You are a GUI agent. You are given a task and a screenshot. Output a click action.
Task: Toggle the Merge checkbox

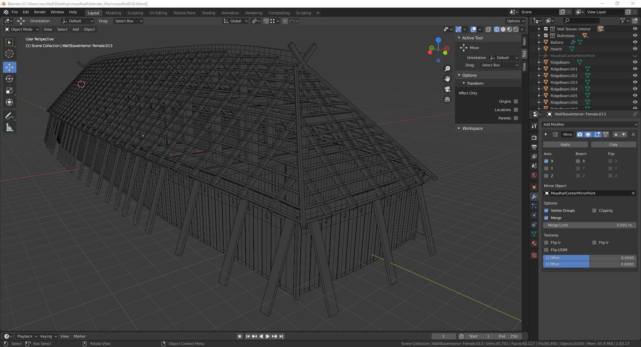pos(546,218)
